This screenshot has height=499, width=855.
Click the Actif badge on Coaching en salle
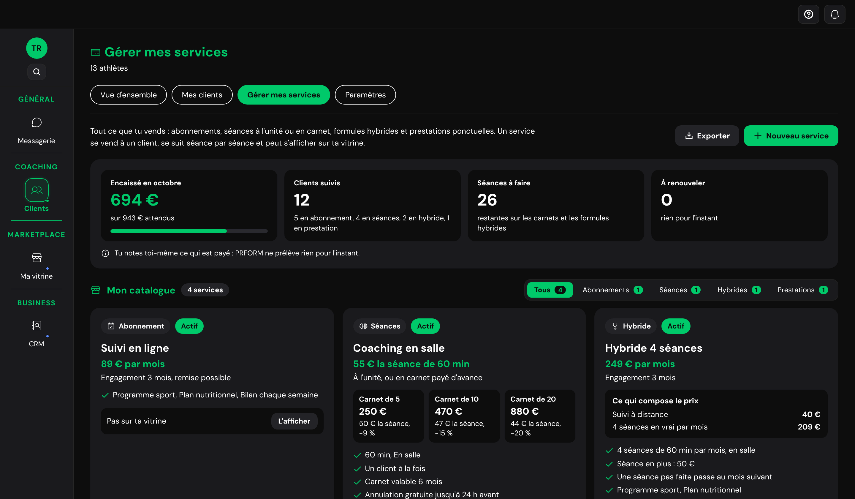425,326
